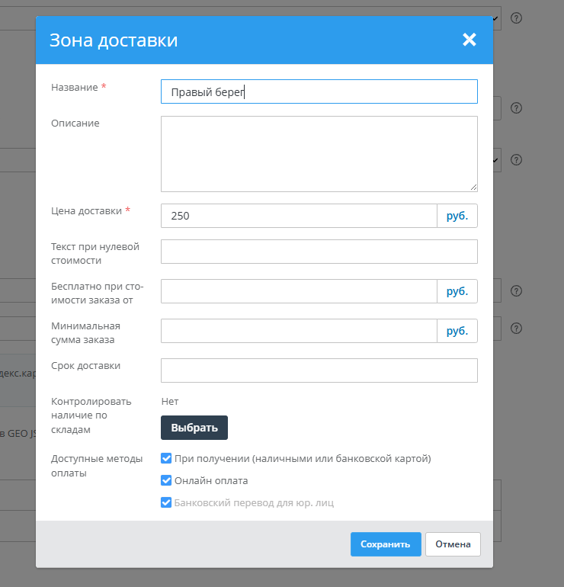The height and width of the screenshot is (587, 564).
Task: Click the Текст при нулевой стоимости field
Action: coord(319,252)
